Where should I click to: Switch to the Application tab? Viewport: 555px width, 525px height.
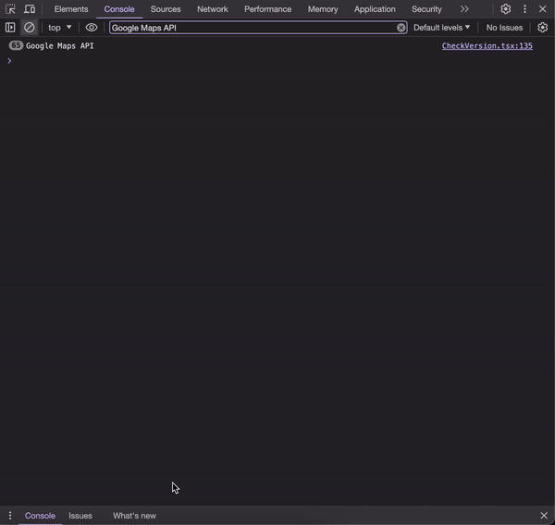(375, 9)
